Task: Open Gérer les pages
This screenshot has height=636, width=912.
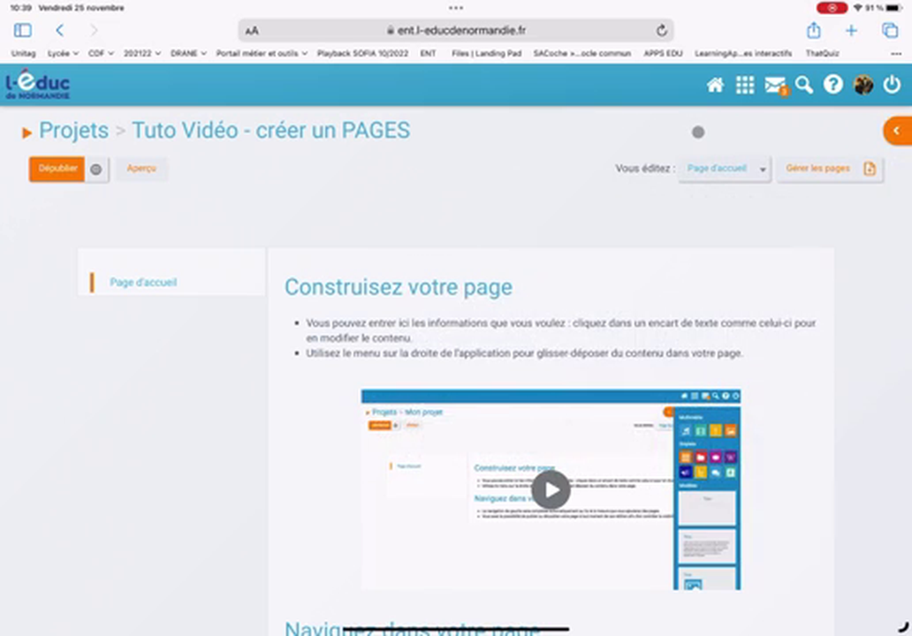Action: 817,168
